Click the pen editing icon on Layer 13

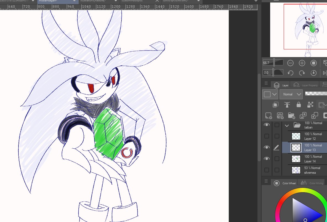[276, 148]
